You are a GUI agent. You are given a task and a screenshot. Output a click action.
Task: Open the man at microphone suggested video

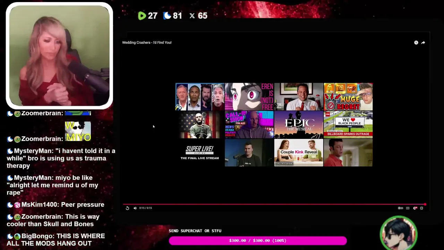tap(249, 153)
